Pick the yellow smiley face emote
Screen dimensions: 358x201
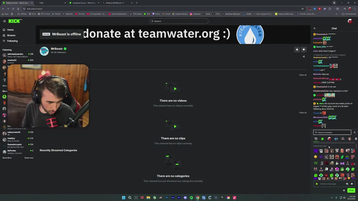tap(316, 157)
